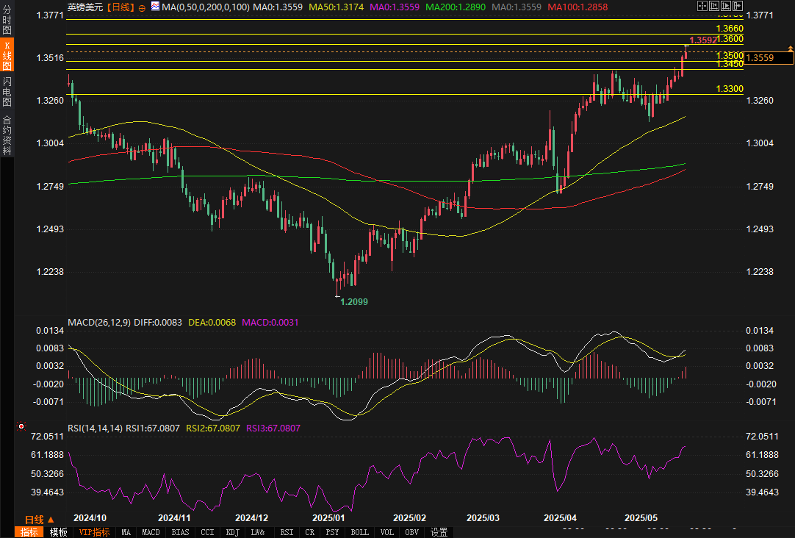Select the VOL indicator button

[387, 532]
